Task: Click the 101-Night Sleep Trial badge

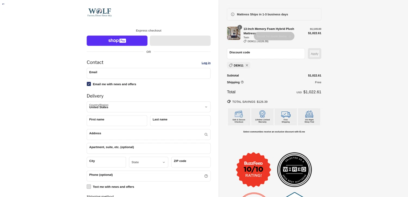Action: tap(309, 117)
